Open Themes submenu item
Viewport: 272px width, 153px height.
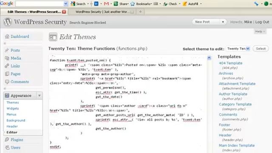coord(13,102)
